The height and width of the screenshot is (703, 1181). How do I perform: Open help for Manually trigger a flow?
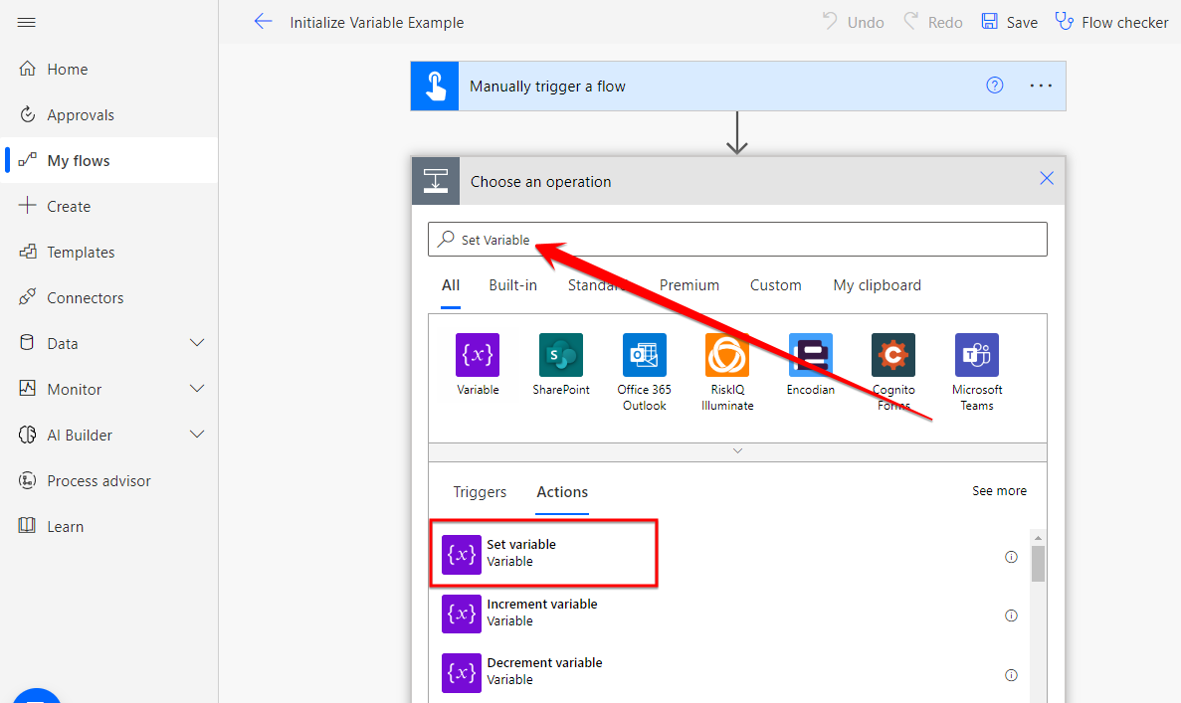click(x=994, y=86)
